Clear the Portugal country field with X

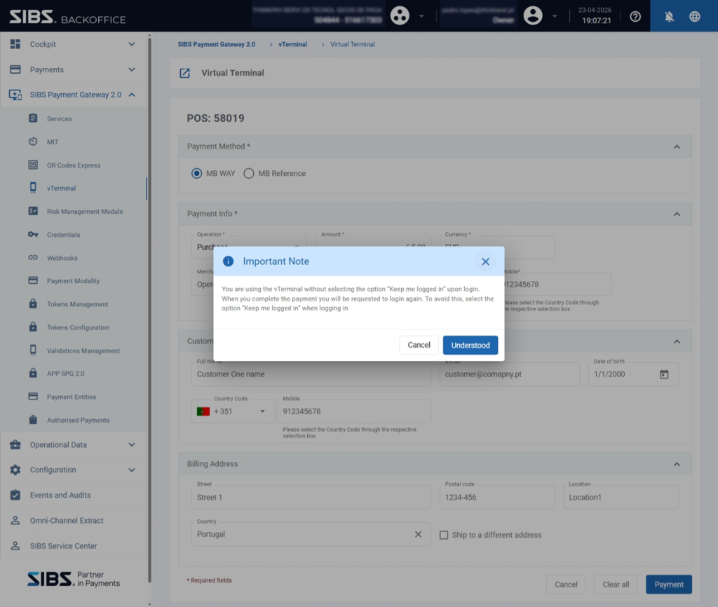pyautogui.click(x=418, y=534)
